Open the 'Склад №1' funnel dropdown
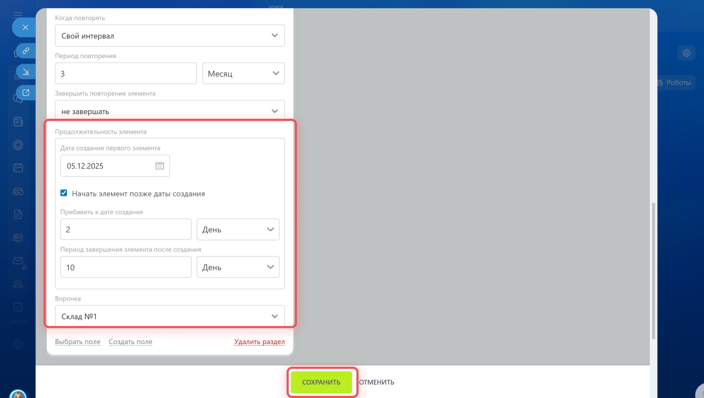The image size is (704, 398). (x=170, y=316)
